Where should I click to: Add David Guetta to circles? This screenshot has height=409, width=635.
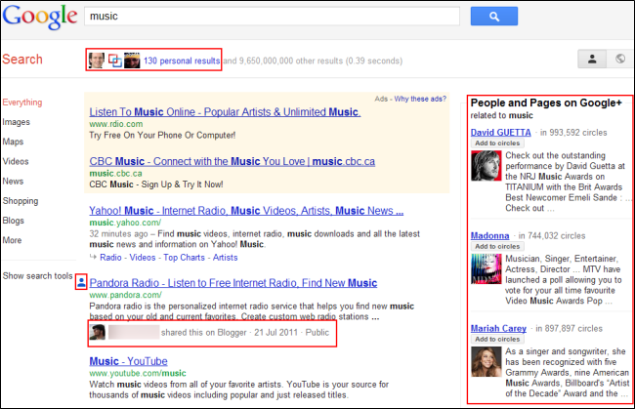(x=497, y=143)
